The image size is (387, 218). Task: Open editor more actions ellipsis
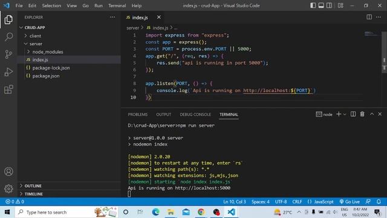[379, 17]
